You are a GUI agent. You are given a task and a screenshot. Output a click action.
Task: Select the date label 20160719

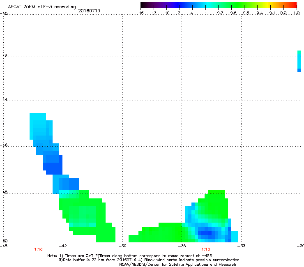coord(89,11)
